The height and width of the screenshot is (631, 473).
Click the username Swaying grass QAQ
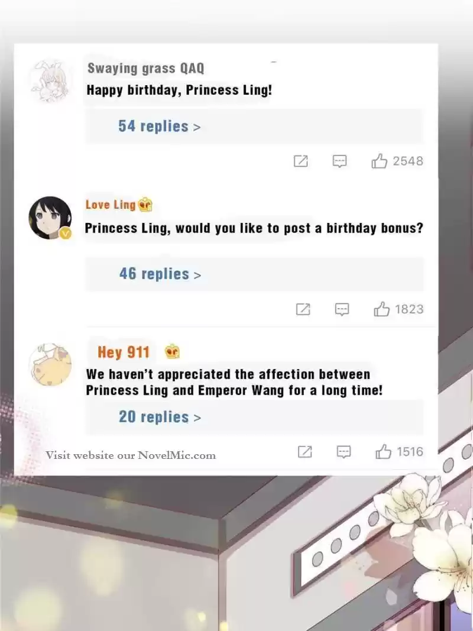(x=145, y=69)
